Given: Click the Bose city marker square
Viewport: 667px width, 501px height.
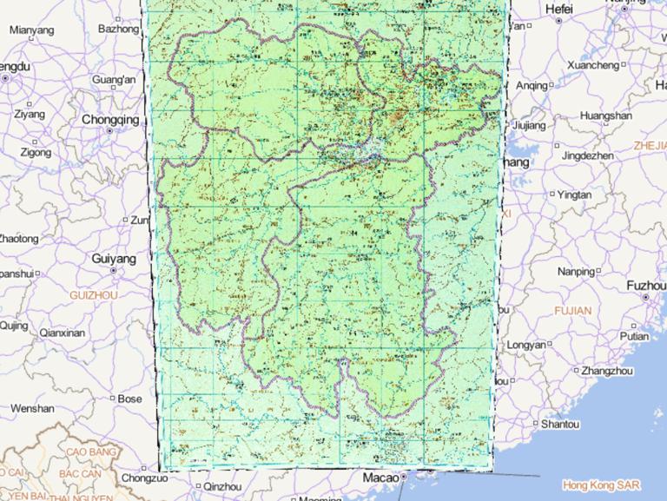Looking at the screenshot, I should tap(113, 399).
